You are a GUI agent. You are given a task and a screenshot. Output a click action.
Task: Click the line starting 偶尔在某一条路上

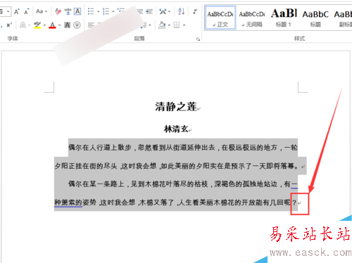[183, 184]
